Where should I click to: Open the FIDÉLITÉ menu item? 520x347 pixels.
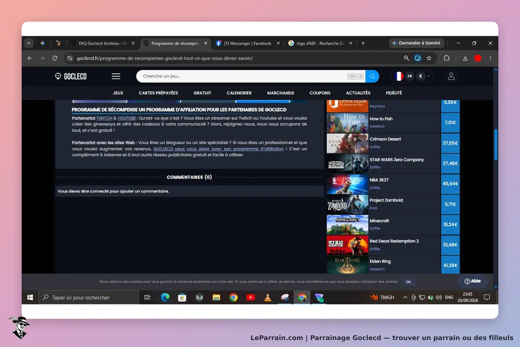click(x=394, y=93)
